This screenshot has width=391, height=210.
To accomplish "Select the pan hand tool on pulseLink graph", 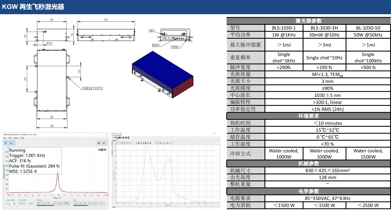I will coord(105,150).
